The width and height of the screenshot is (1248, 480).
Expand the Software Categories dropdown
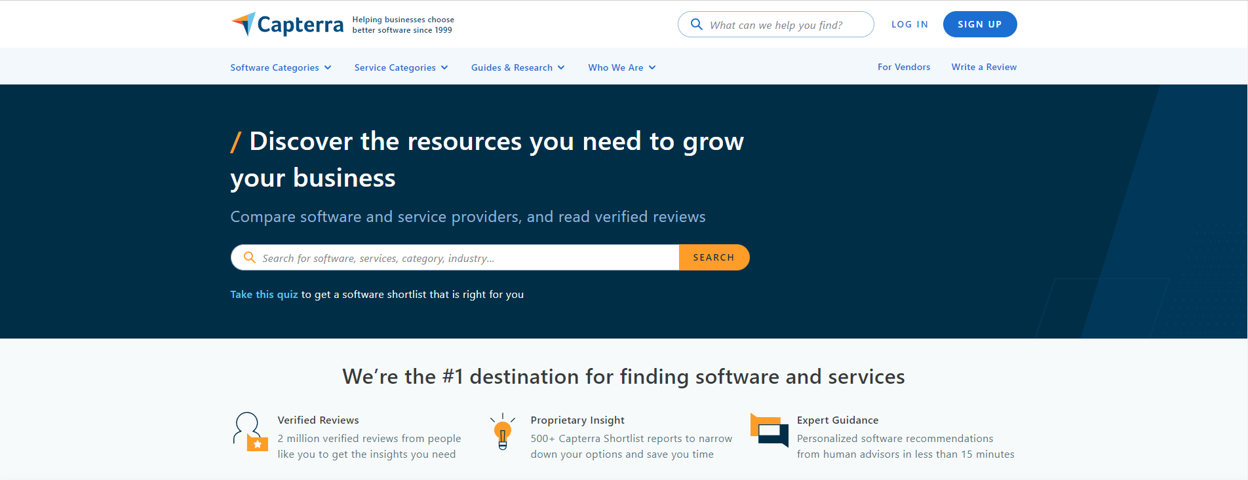pyautogui.click(x=281, y=67)
